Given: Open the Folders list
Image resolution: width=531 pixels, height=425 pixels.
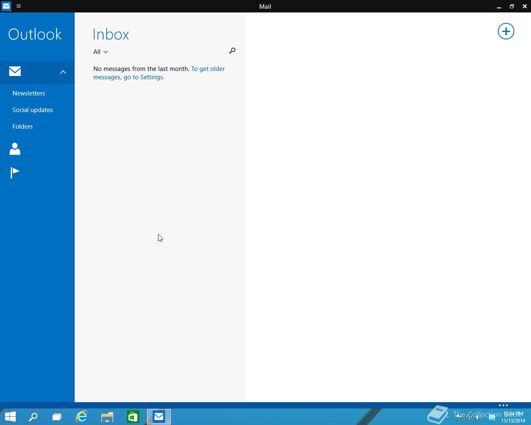Looking at the screenshot, I should [22, 127].
